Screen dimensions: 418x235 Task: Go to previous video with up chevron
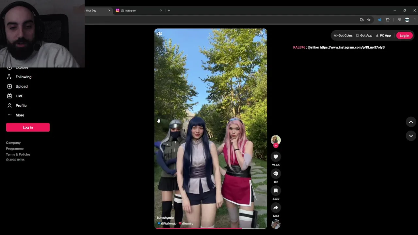coord(411,122)
